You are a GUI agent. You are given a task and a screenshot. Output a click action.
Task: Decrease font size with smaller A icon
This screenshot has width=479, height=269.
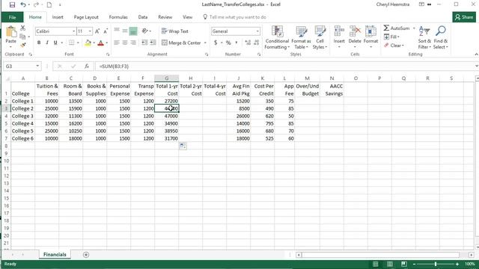click(x=106, y=31)
